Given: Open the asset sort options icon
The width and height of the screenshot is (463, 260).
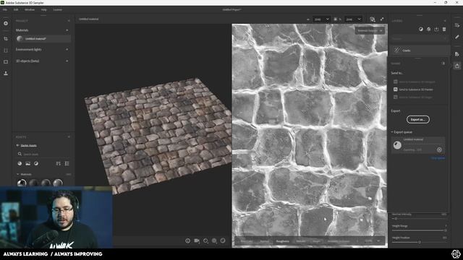Looking at the screenshot, I should (58, 164).
